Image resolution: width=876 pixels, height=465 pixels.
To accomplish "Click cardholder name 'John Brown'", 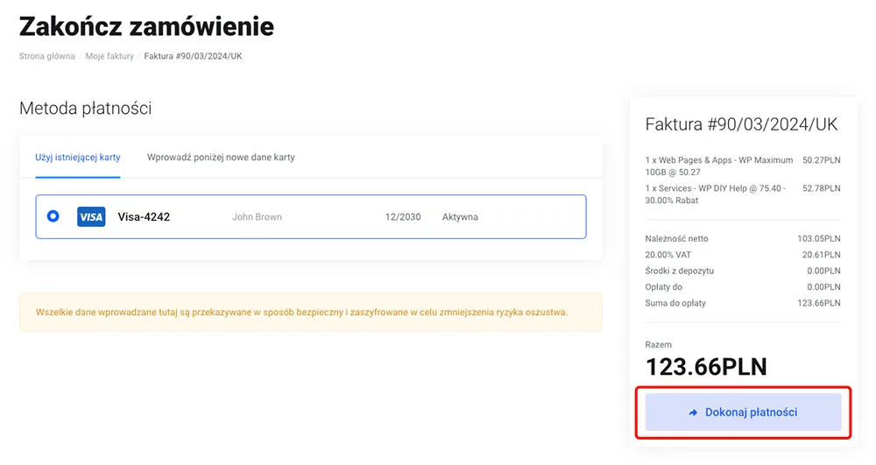I will point(257,216).
